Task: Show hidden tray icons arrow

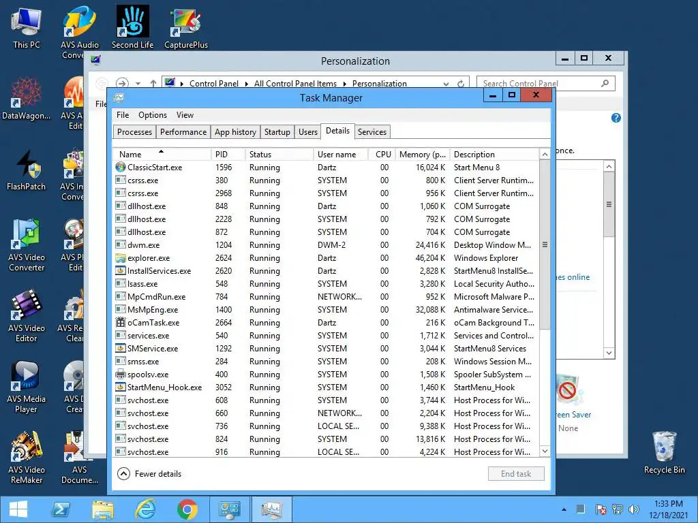Action: pyautogui.click(x=564, y=509)
